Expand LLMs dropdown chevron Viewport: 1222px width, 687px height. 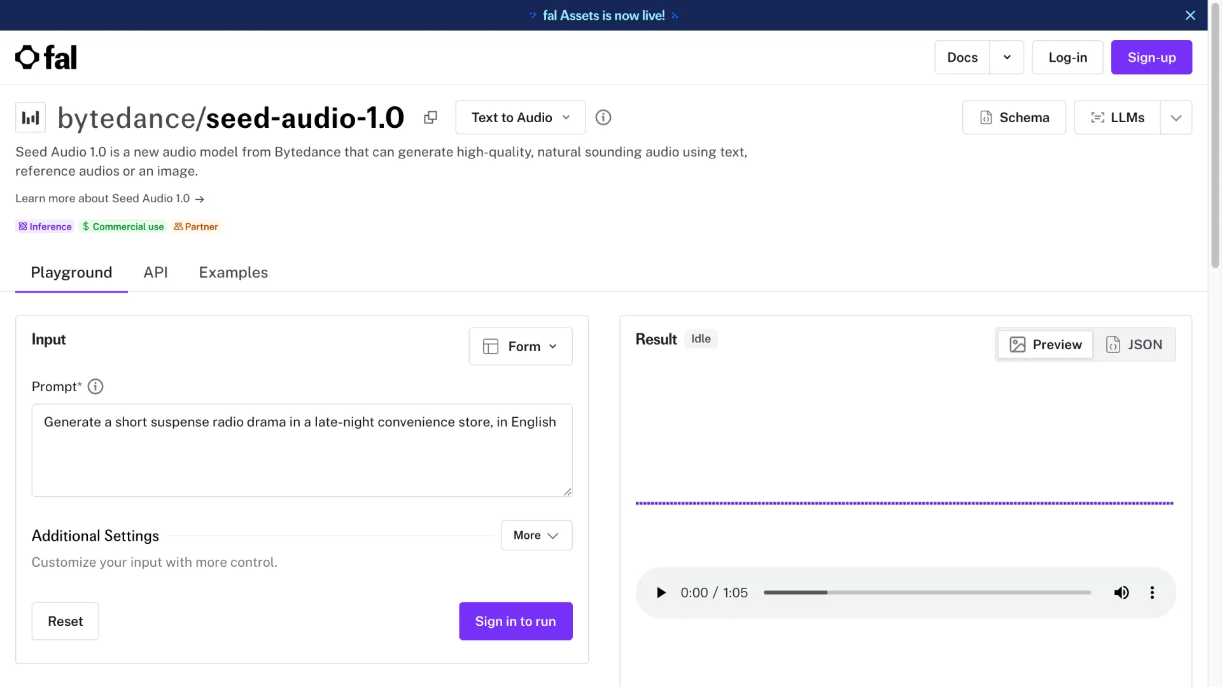coord(1176,118)
